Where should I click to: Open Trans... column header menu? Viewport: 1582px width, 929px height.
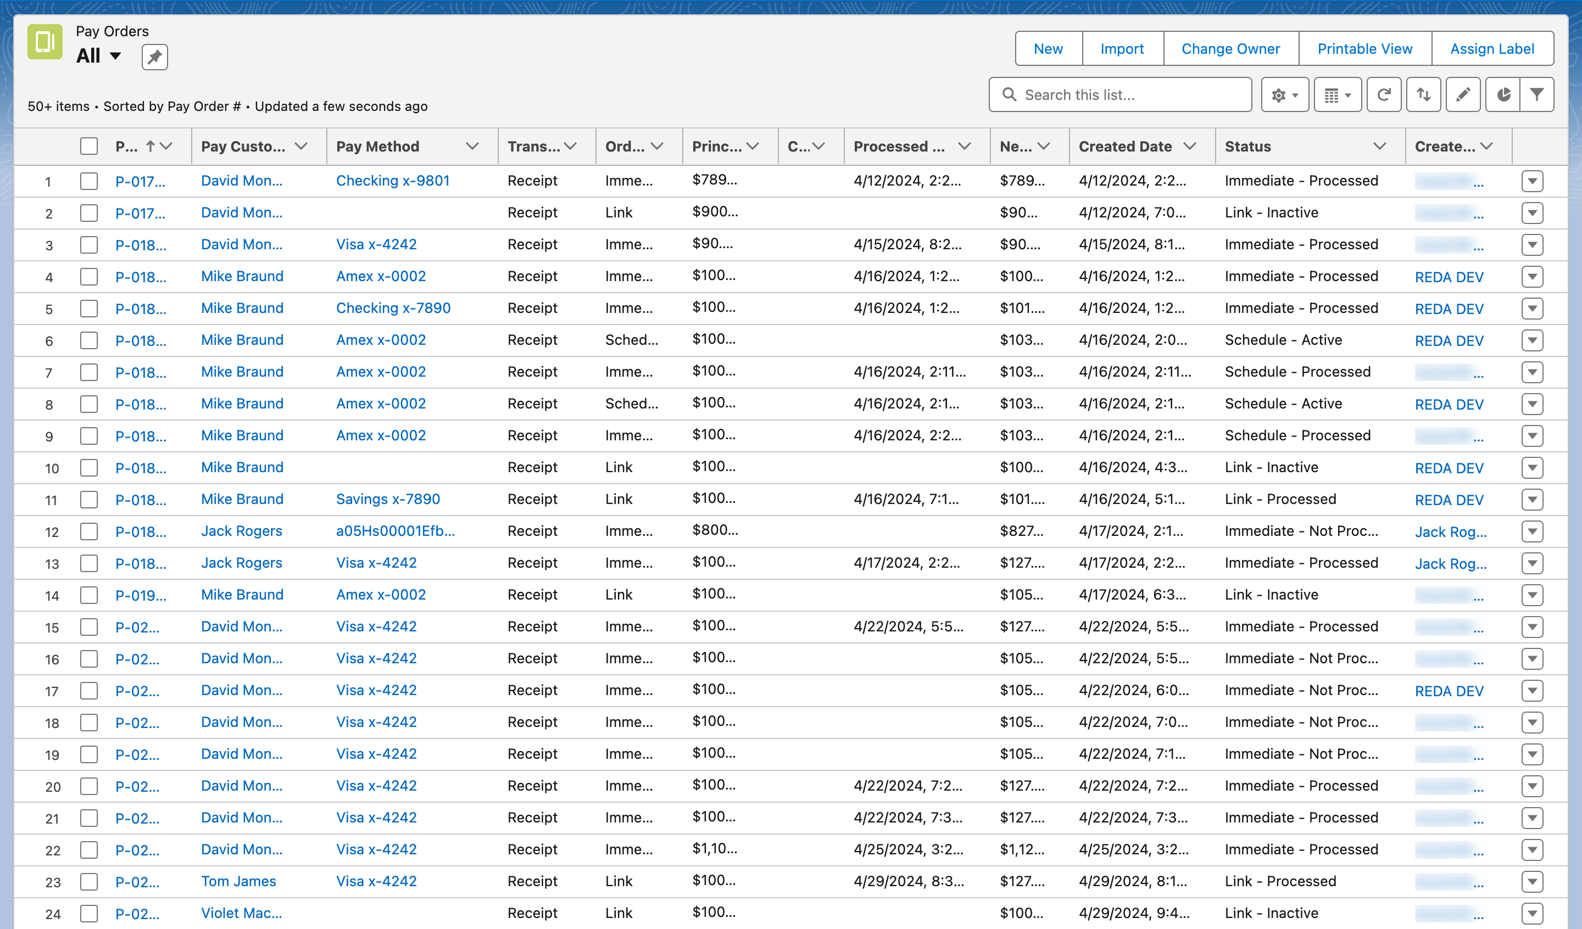(571, 146)
